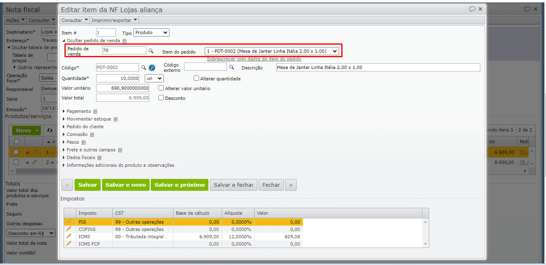Delete item 2 with red X in Nota fiscal
The height and width of the screenshot is (265, 546).
coord(28,162)
